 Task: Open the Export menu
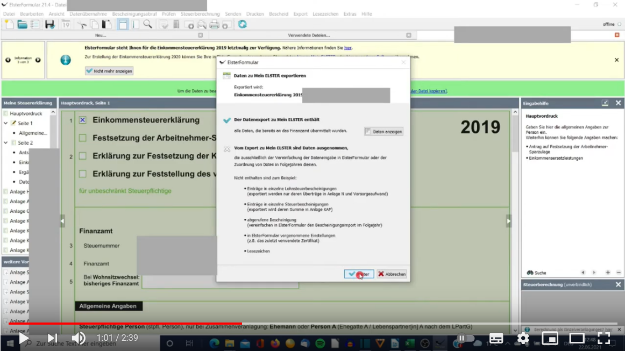(300, 14)
